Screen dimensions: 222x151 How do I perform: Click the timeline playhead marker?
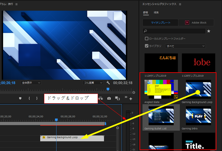click(x=56, y=120)
